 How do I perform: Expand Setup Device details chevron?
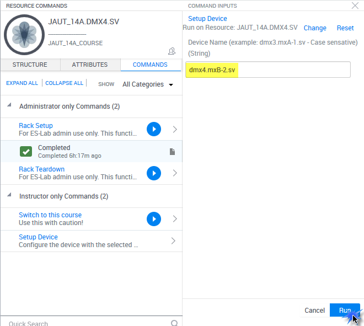(175, 241)
